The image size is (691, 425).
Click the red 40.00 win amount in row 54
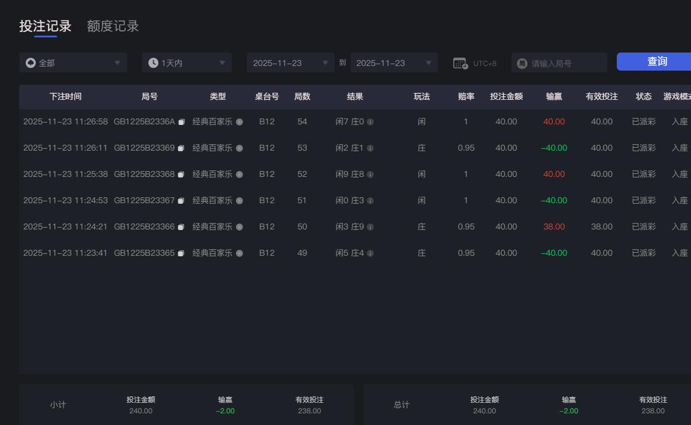coord(553,121)
